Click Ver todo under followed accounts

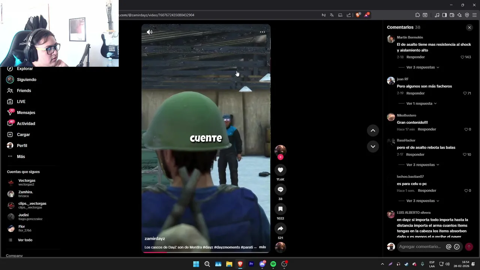tap(25, 240)
